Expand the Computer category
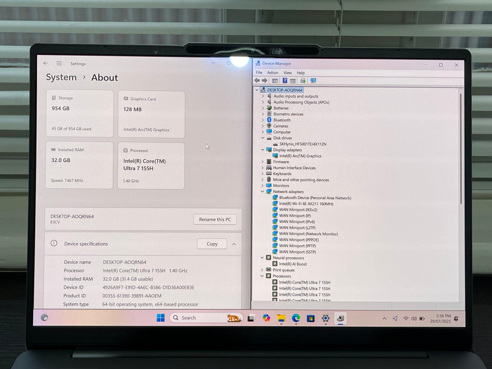This screenshot has width=492, height=369. tap(263, 132)
